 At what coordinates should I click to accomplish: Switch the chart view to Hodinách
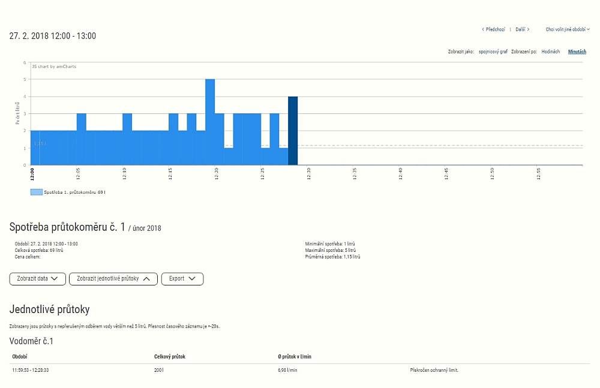pyautogui.click(x=550, y=52)
